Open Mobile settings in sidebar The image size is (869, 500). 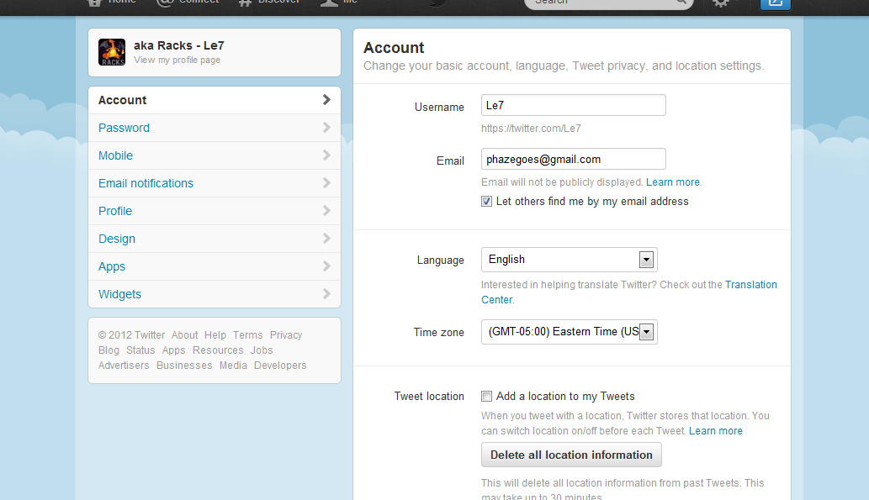pos(215,155)
